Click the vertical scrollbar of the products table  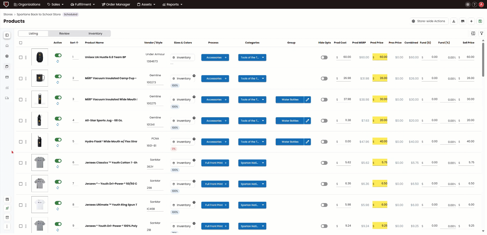click(x=483, y=60)
